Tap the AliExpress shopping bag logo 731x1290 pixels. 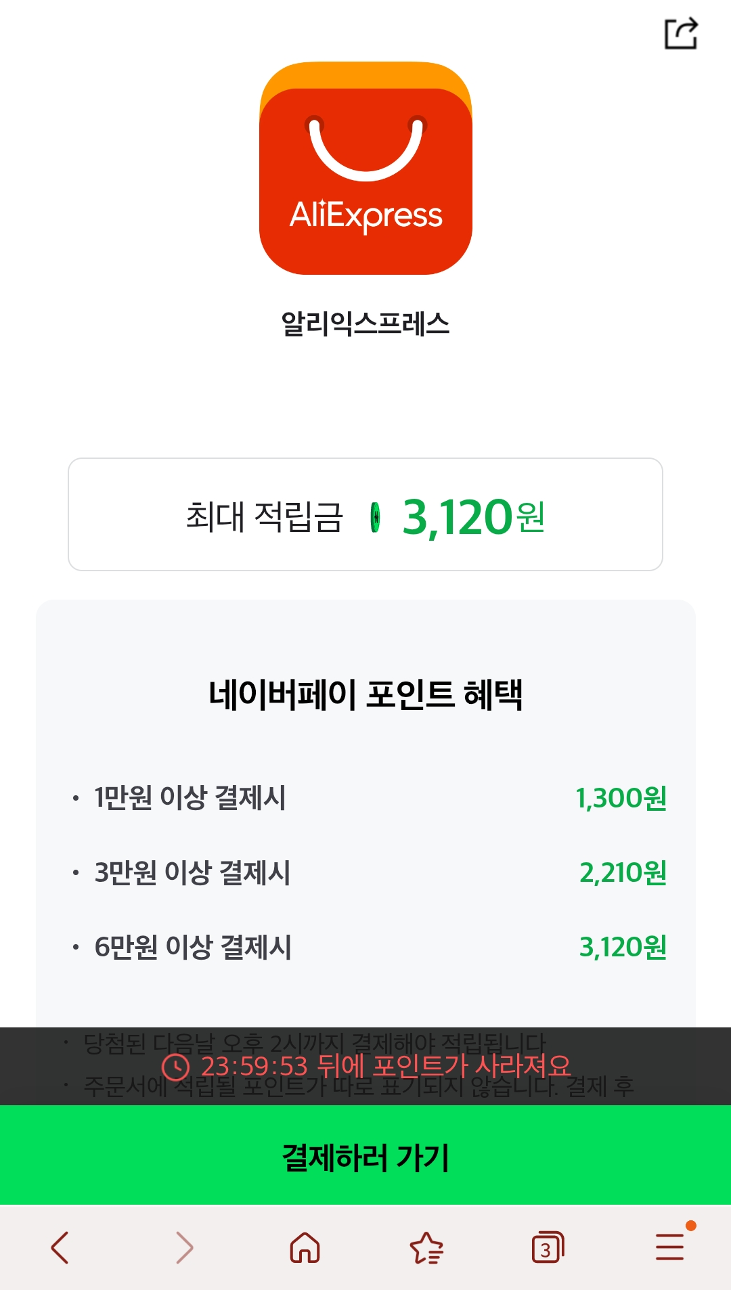365,169
